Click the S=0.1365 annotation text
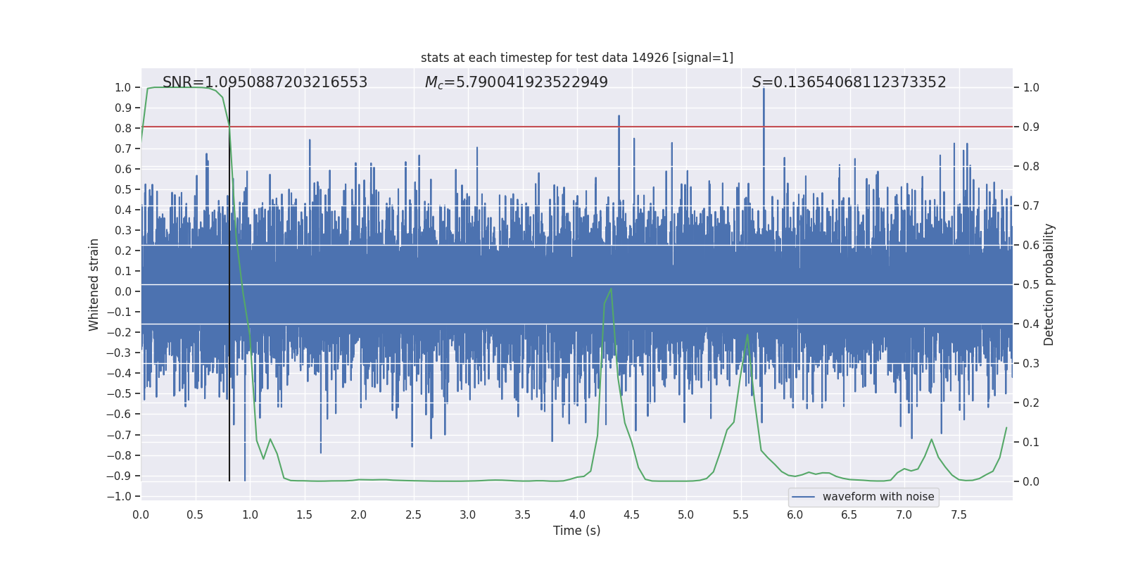The width and height of the screenshot is (1126, 563). pyautogui.click(x=849, y=82)
